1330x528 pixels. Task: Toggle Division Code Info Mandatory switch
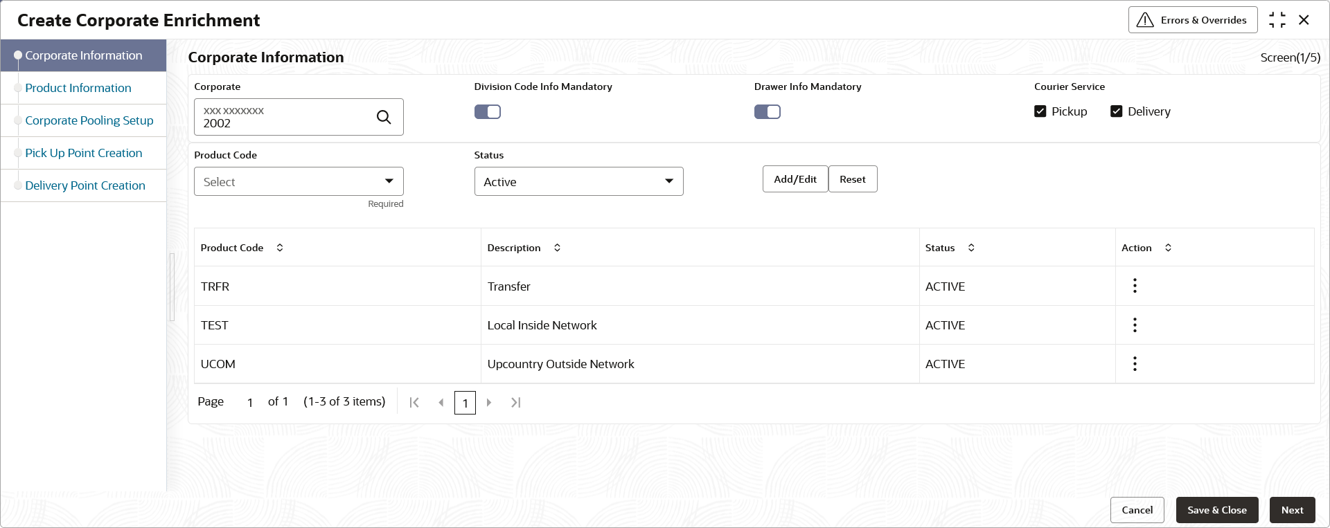pyautogui.click(x=488, y=112)
